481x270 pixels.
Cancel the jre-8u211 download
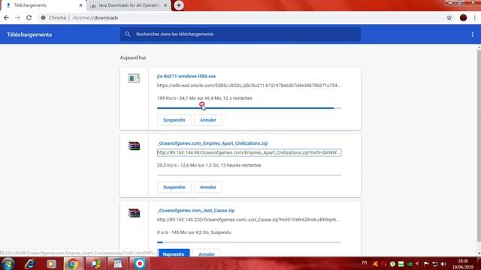(x=208, y=120)
